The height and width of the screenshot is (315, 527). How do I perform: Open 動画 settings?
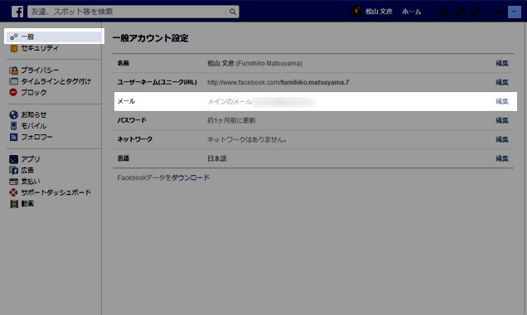coord(27,203)
